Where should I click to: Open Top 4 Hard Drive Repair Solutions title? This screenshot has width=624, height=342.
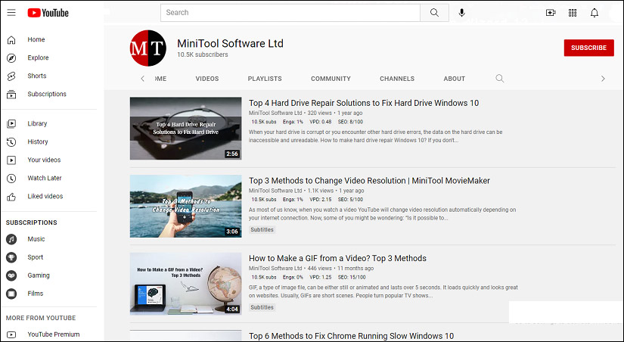(x=364, y=103)
